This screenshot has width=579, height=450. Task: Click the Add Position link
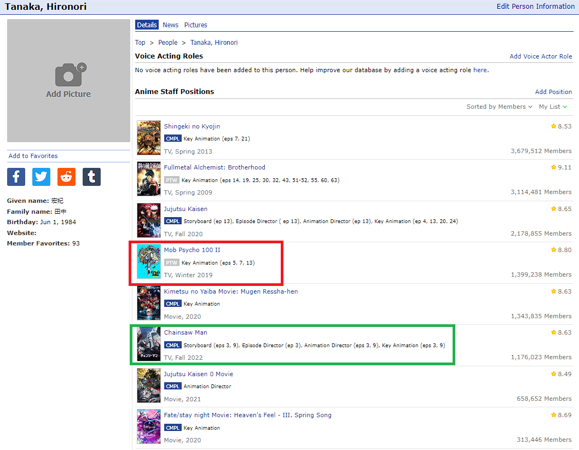(553, 92)
